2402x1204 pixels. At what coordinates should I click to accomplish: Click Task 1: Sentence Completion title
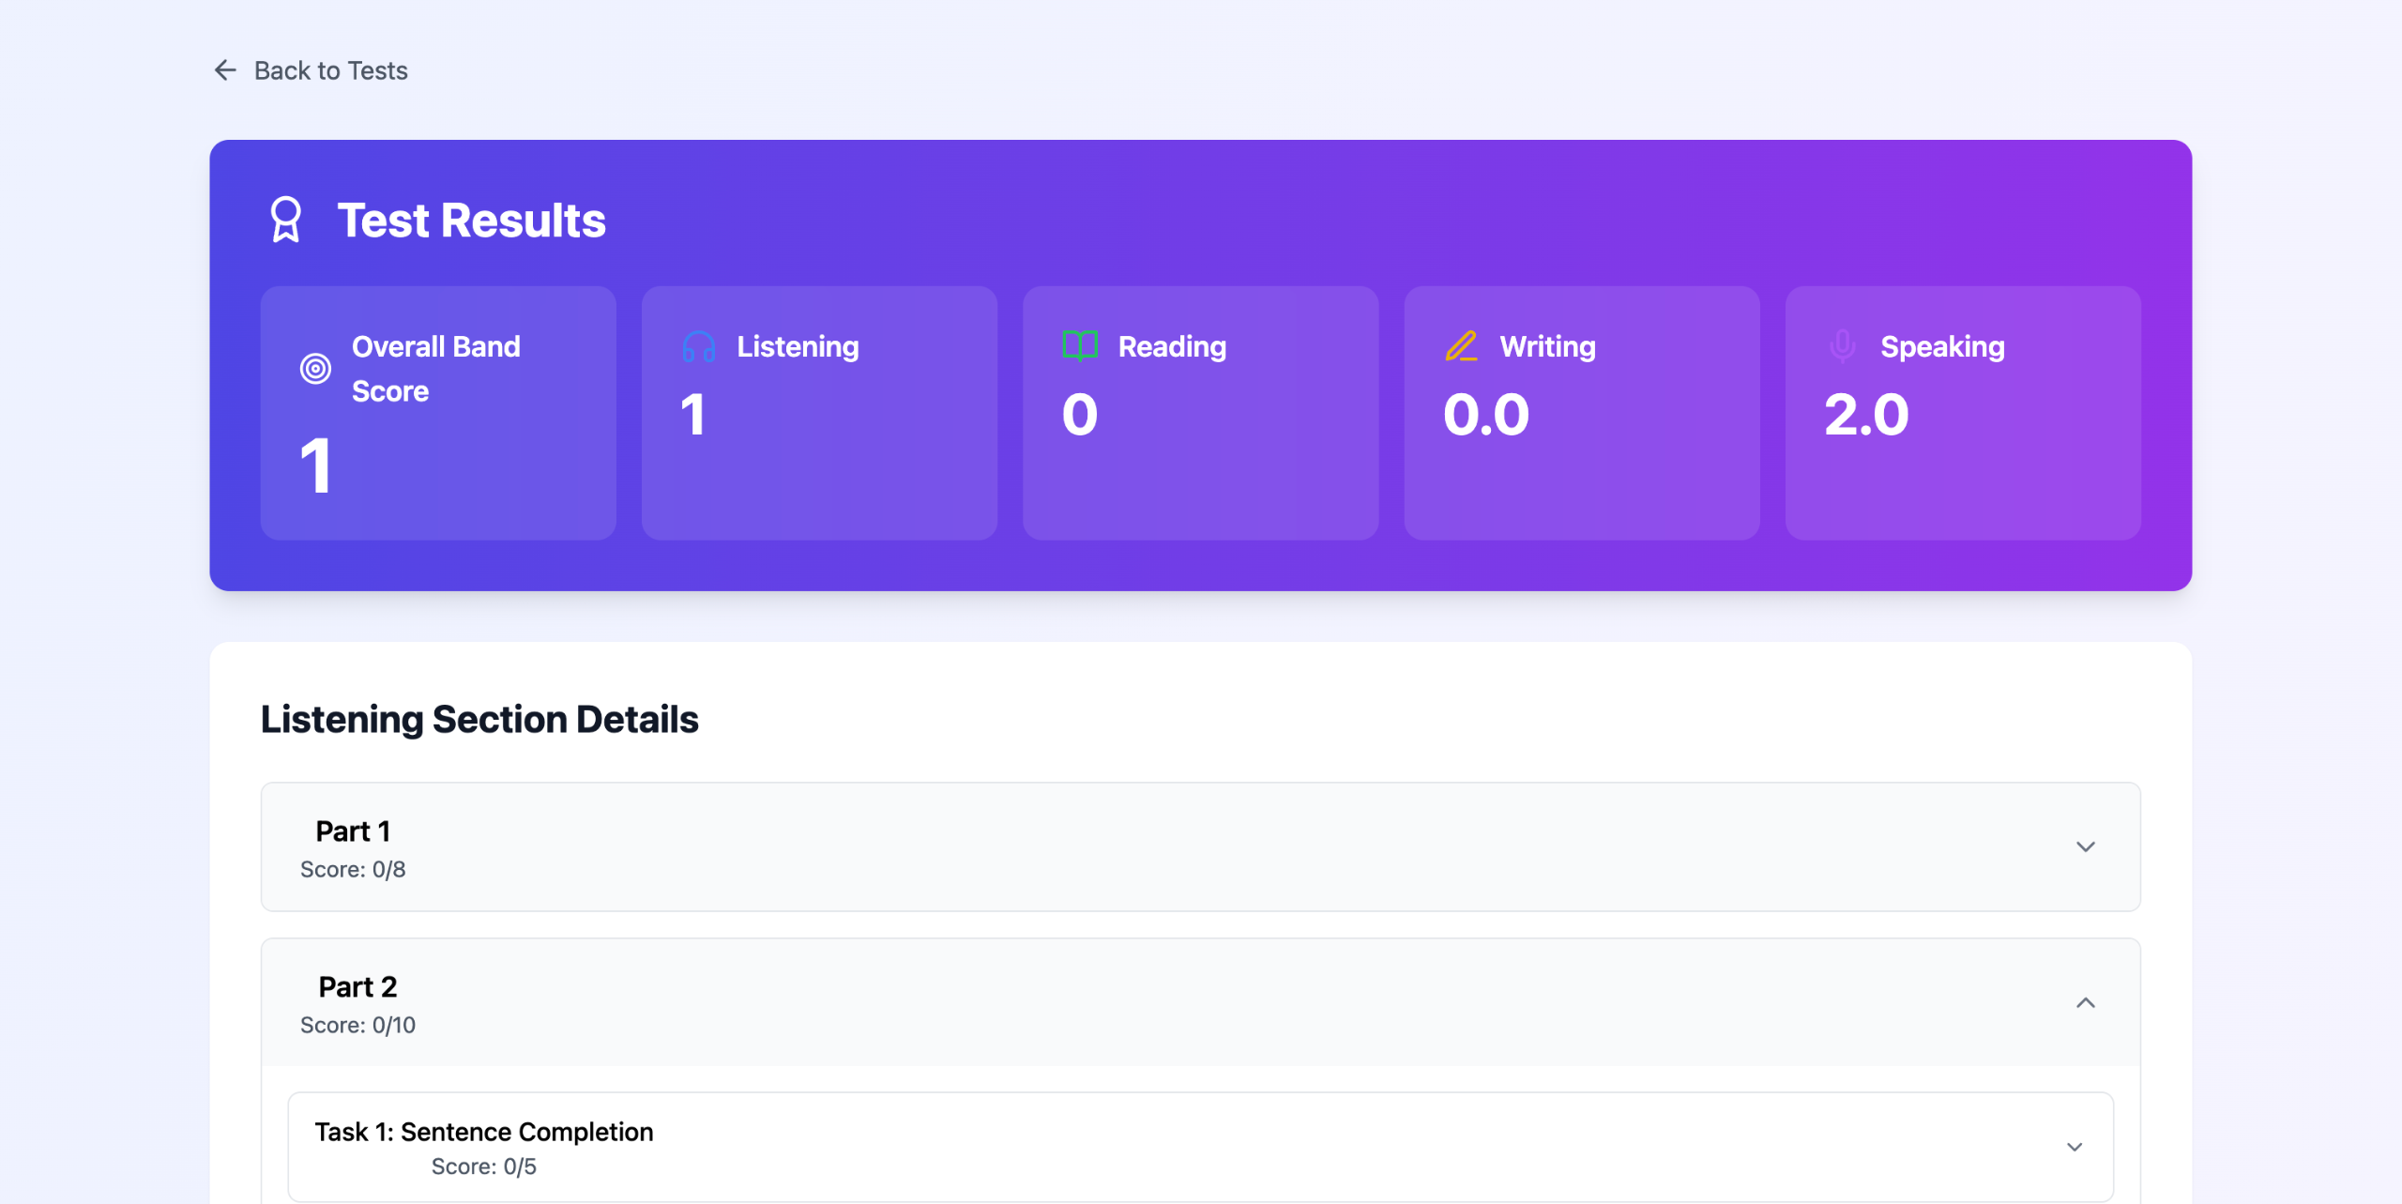484,1132
